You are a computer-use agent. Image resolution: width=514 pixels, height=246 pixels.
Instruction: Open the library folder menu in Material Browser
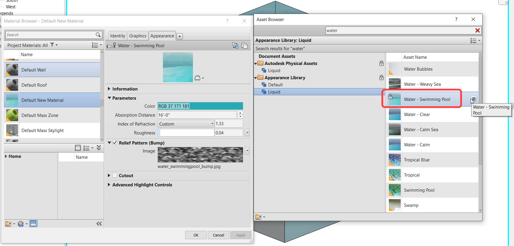[x=10, y=224]
